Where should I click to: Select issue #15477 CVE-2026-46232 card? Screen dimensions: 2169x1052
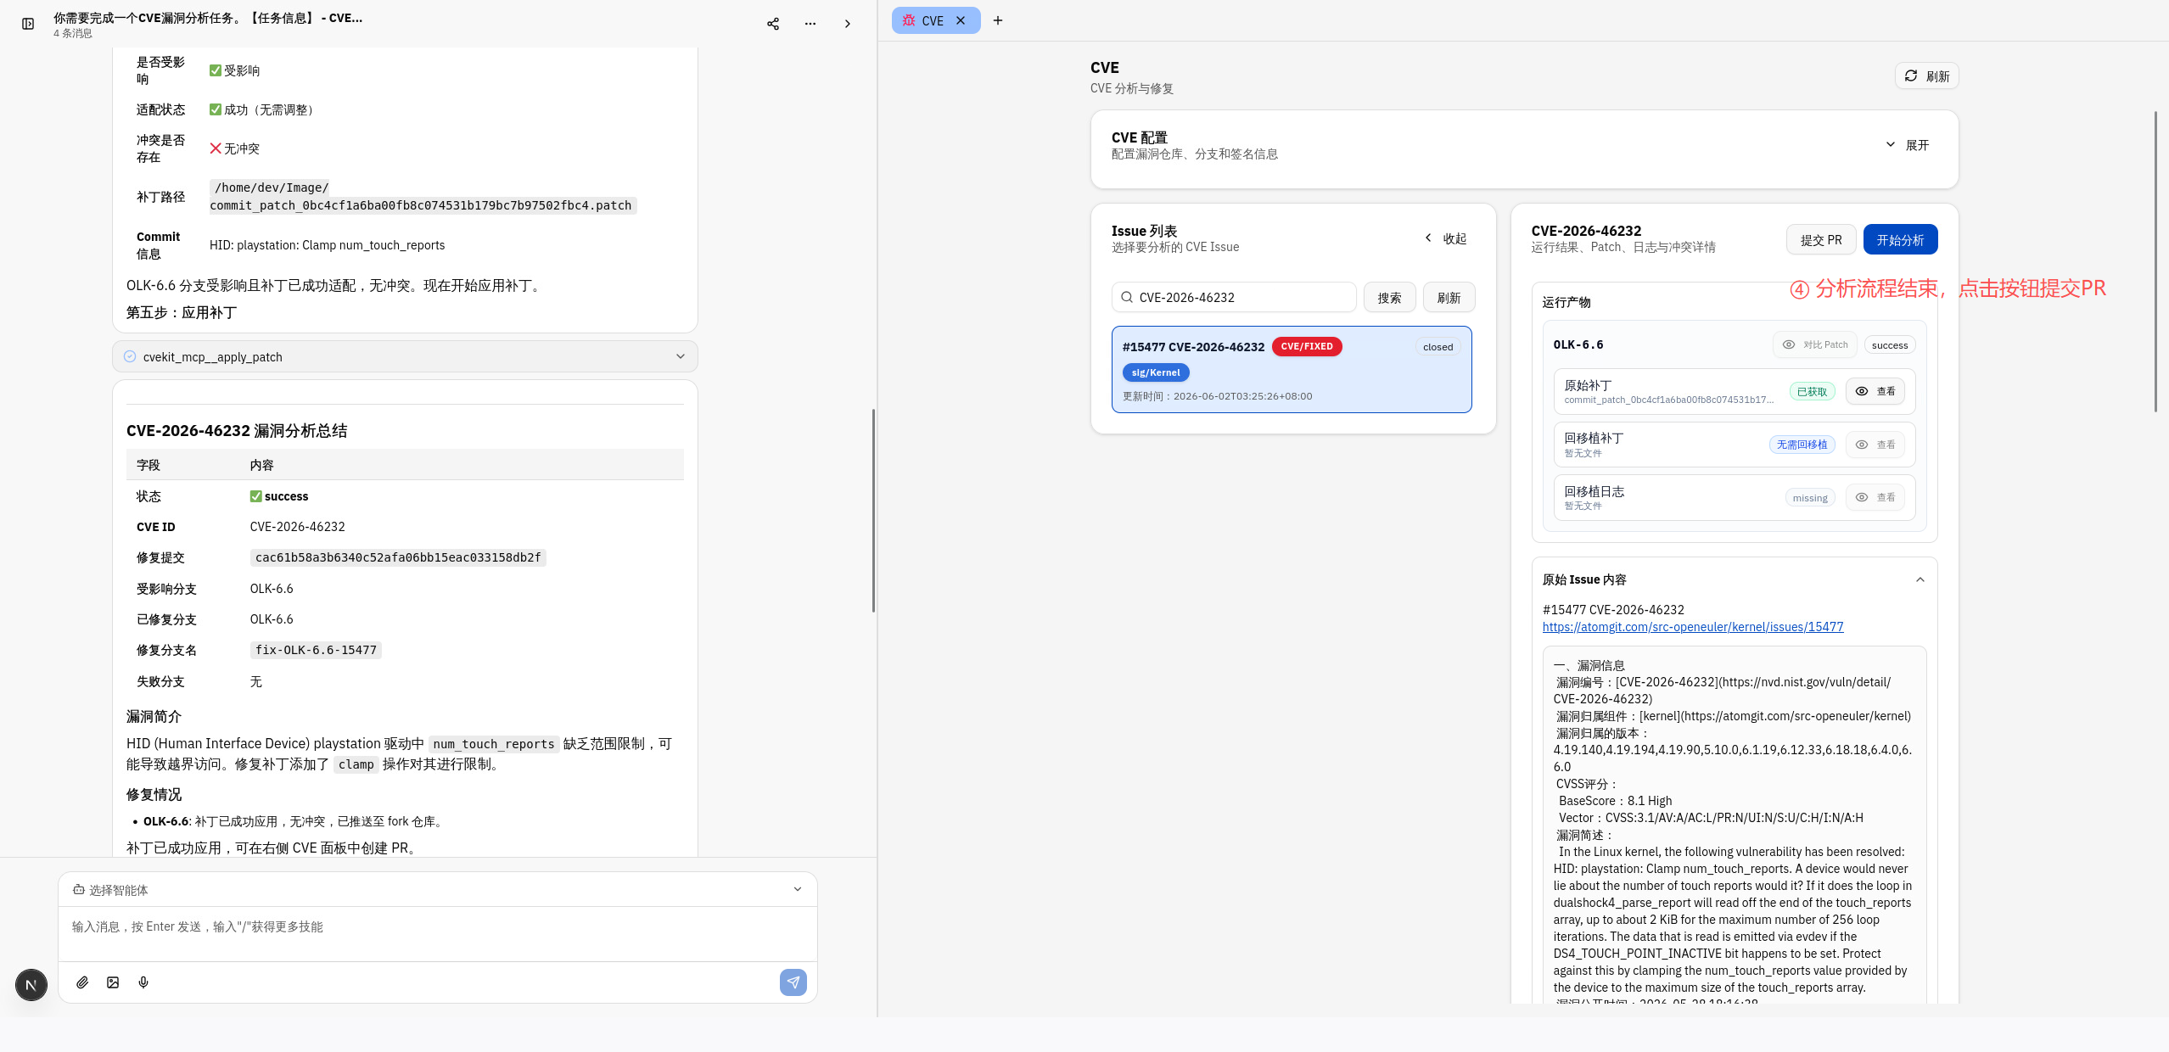[x=1292, y=369]
